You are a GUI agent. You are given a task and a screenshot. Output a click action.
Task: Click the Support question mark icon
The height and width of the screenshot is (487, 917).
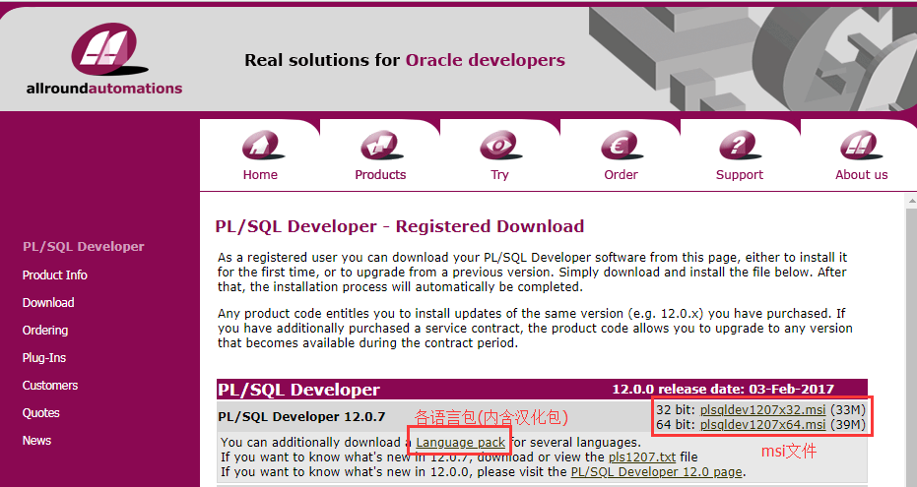740,146
